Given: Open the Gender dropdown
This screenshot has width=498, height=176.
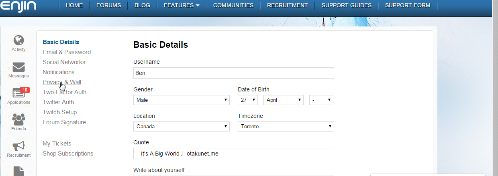Looking at the screenshot, I should point(182,100).
